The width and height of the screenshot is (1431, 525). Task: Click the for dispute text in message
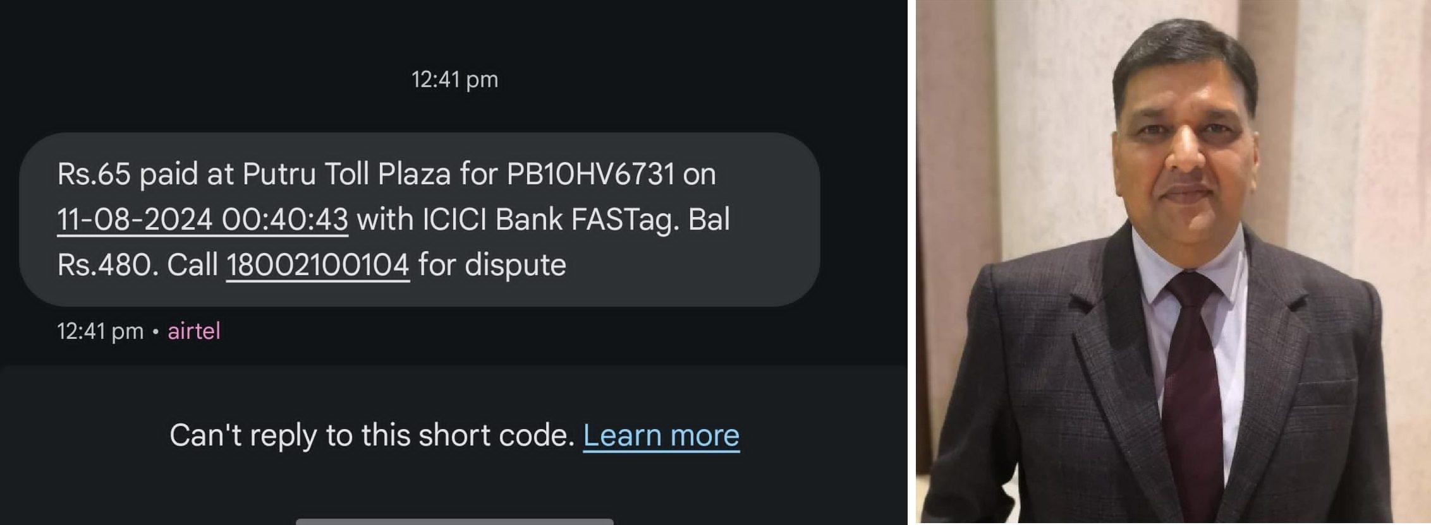(x=492, y=265)
